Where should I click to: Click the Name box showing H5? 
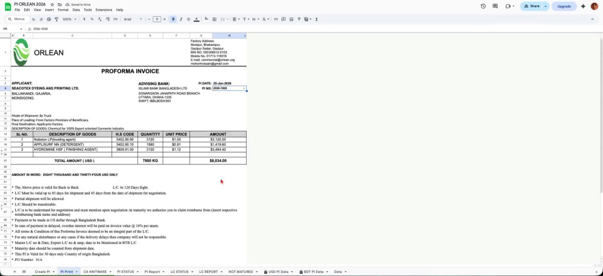pos(13,29)
